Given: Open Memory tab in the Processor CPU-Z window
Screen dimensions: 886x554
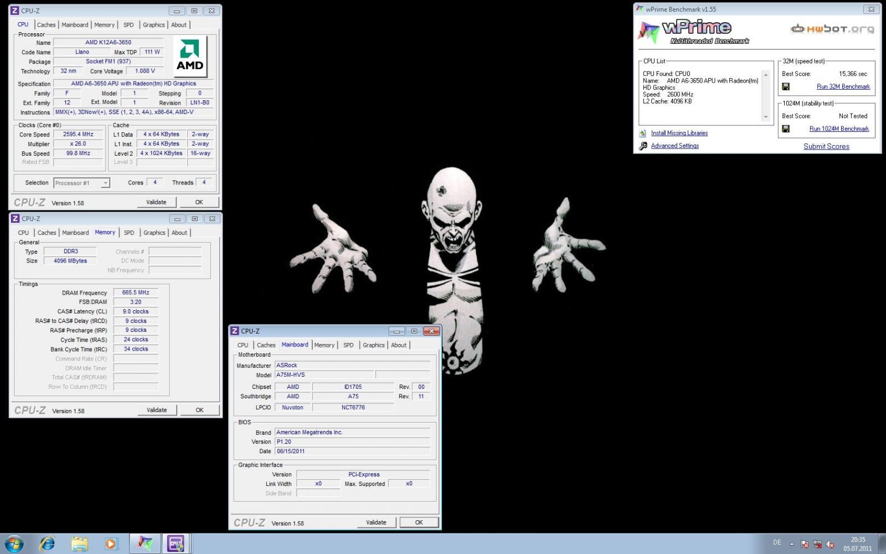Looking at the screenshot, I should tap(104, 25).
